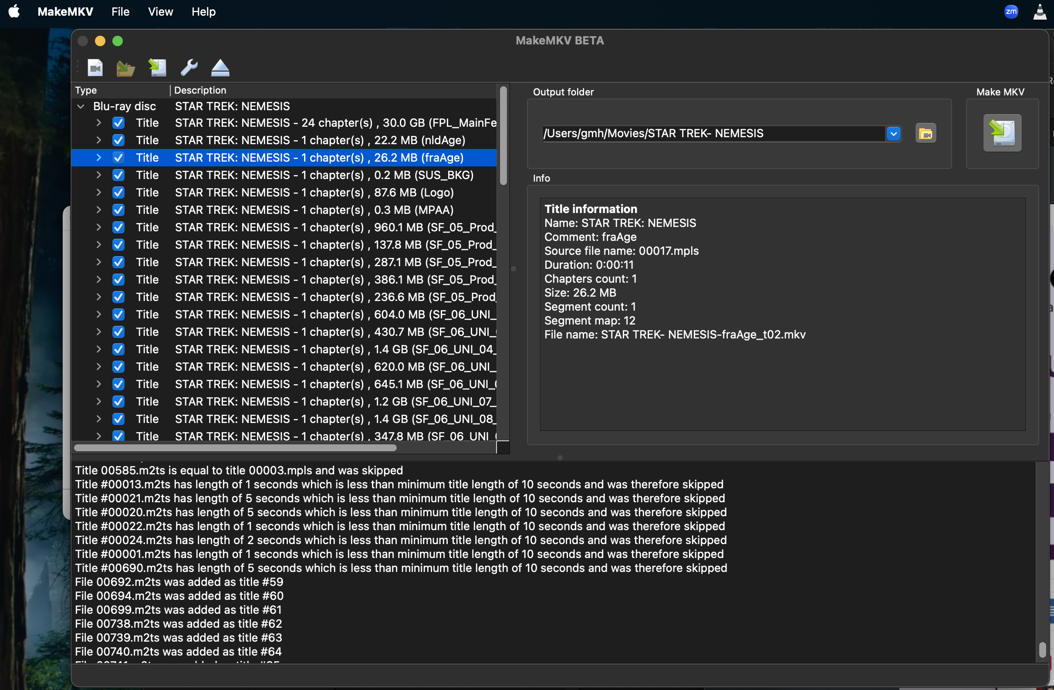Select the 347.8 MB title row
The image size is (1054, 690).
(x=284, y=436)
